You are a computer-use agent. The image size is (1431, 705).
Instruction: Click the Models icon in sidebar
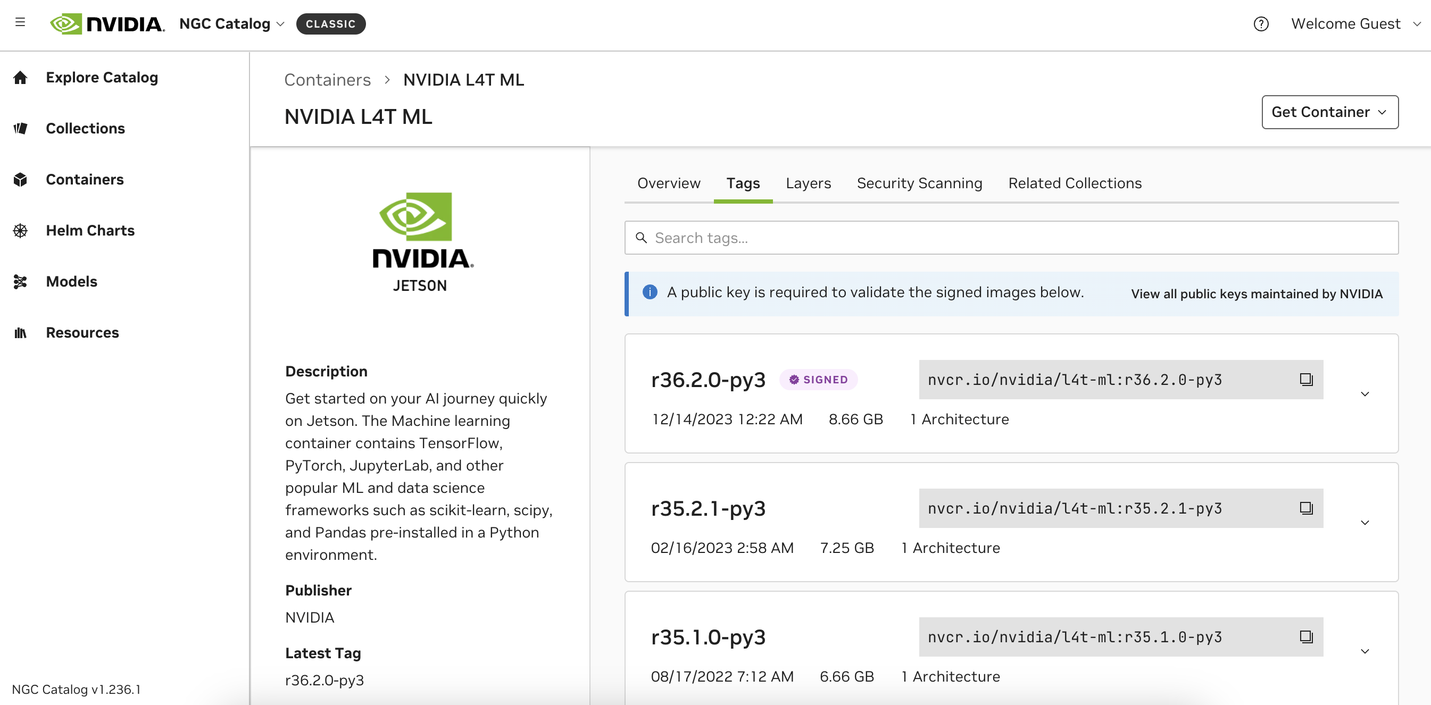click(21, 281)
